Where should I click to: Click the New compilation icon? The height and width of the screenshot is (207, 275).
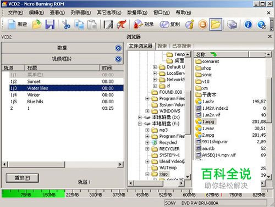(x=12, y=24)
